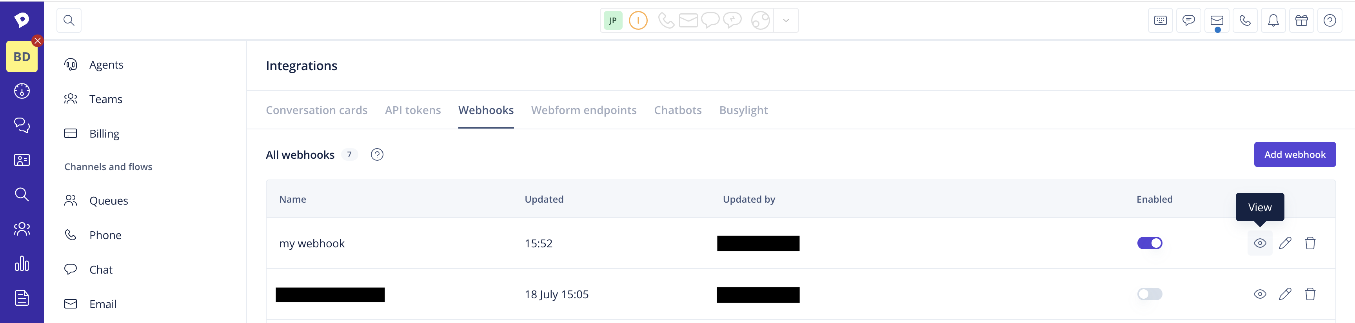The width and height of the screenshot is (1355, 323).
Task: Expand the agent status dropdown chevron
Action: 786,20
